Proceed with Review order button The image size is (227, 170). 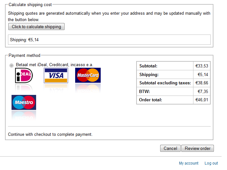[198, 148]
